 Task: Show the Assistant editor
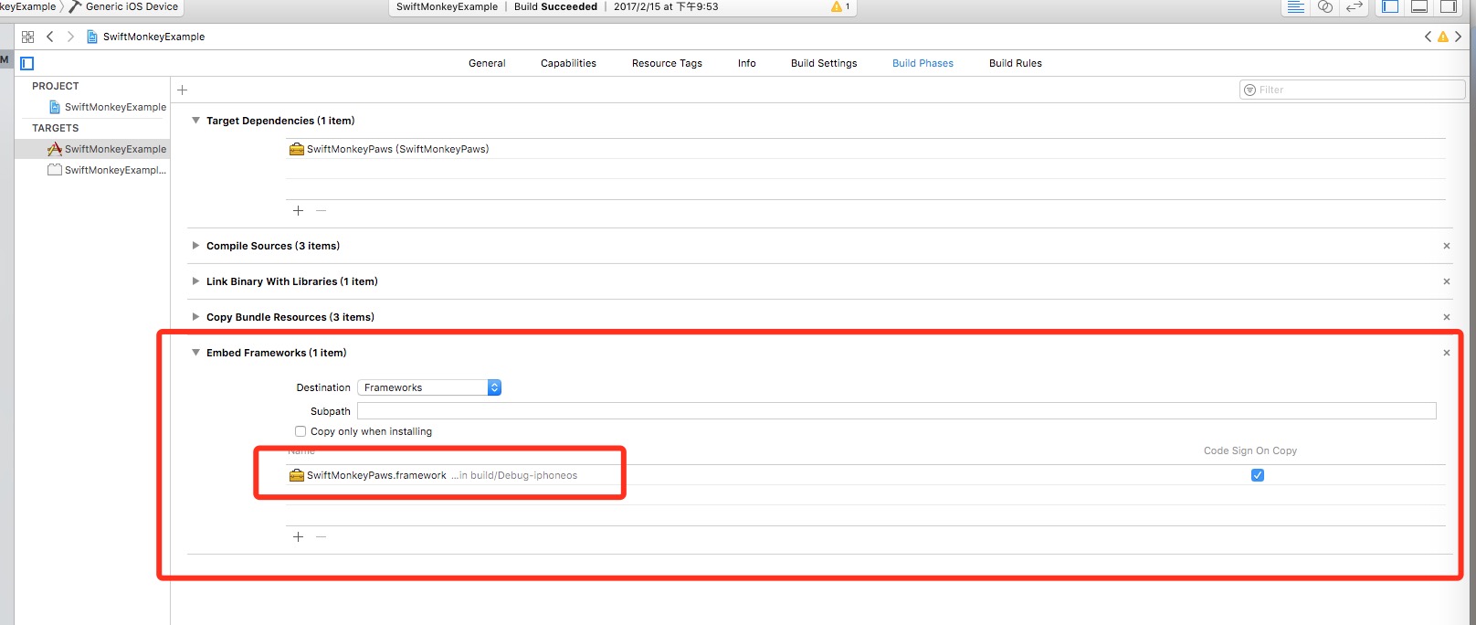coord(1325,7)
